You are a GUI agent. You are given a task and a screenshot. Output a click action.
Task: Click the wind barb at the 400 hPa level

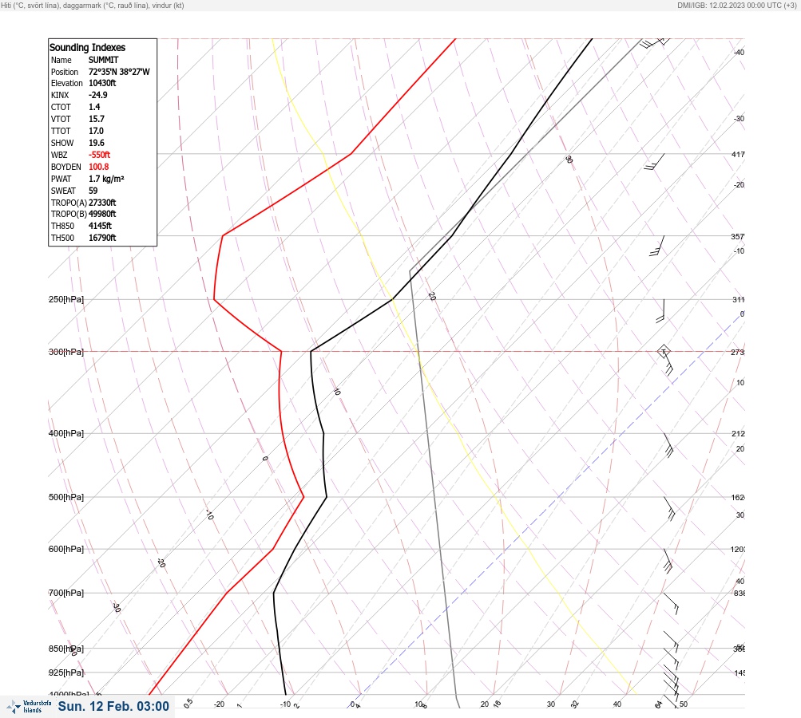click(668, 445)
